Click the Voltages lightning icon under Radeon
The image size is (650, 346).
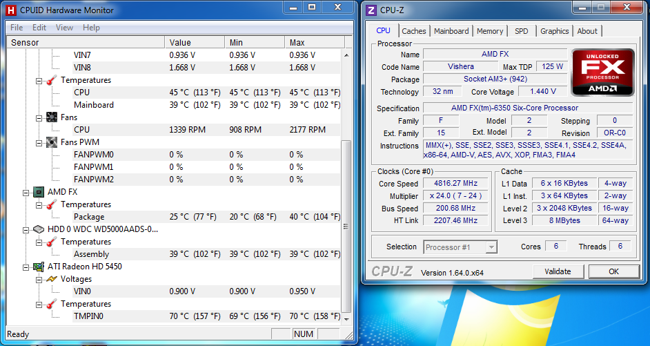pos(51,279)
